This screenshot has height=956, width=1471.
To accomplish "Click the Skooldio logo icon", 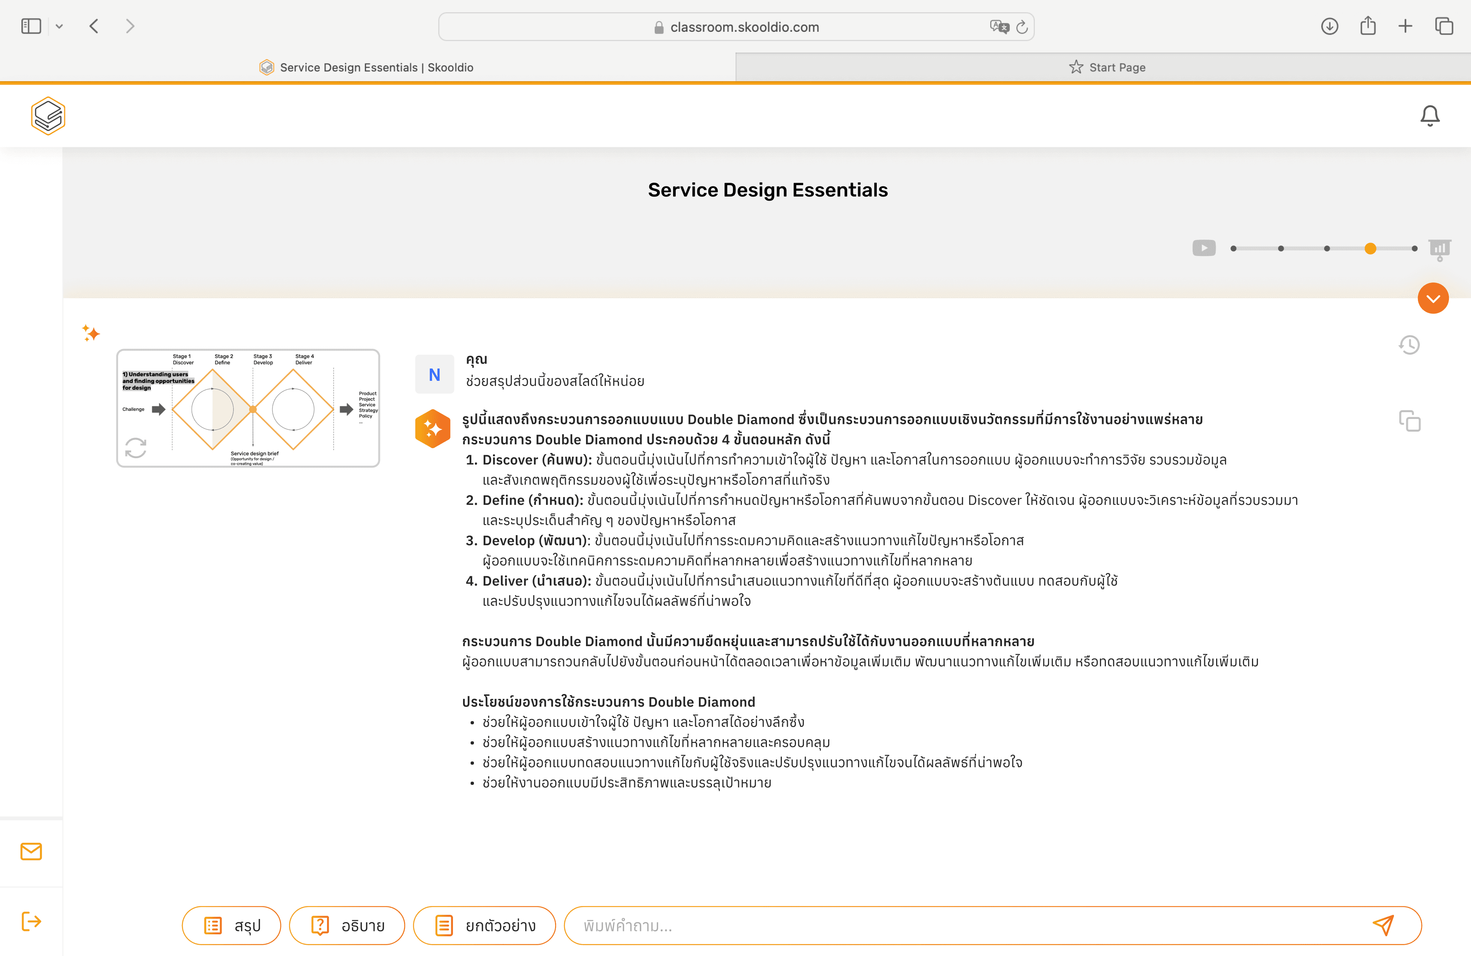I will point(48,115).
